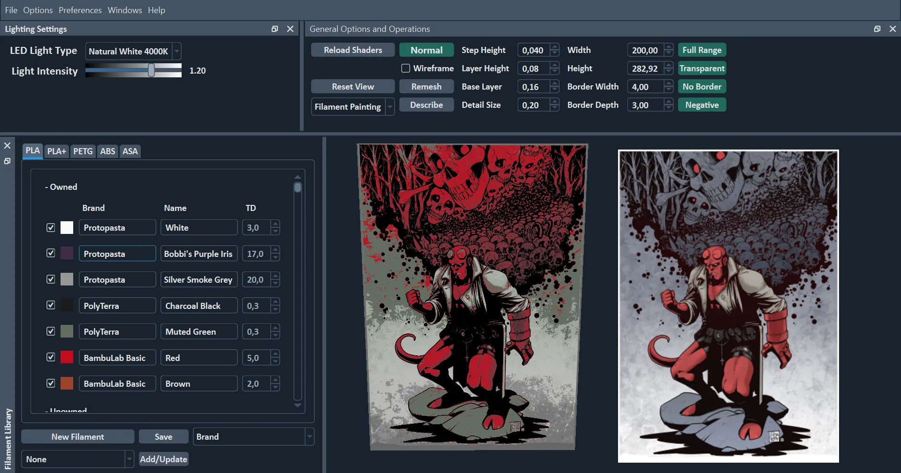This screenshot has width=901, height=473.
Task: Open the Windows menu
Action: pyautogui.click(x=125, y=10)
